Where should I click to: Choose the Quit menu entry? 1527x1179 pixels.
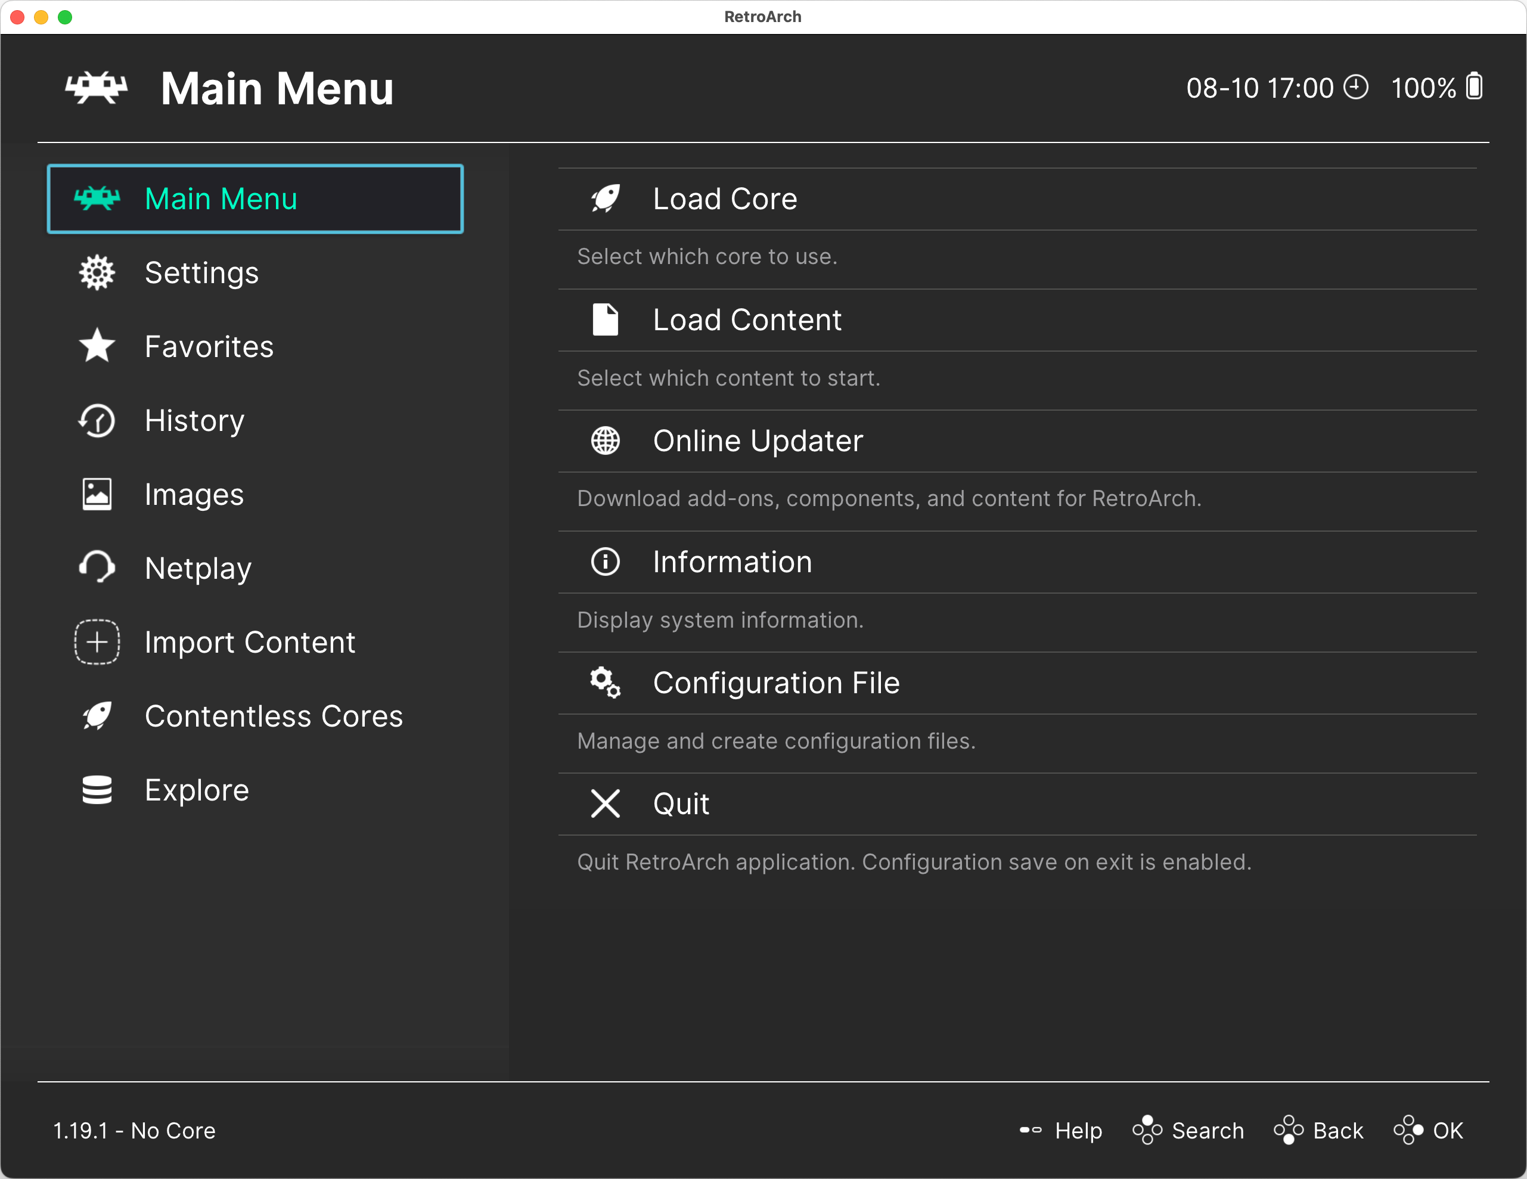point(1017,803)
